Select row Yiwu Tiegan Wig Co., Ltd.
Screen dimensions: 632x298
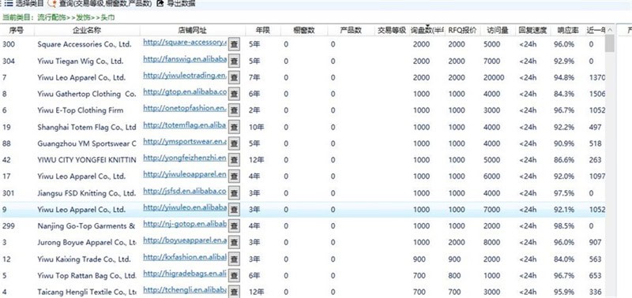point(303,61)
